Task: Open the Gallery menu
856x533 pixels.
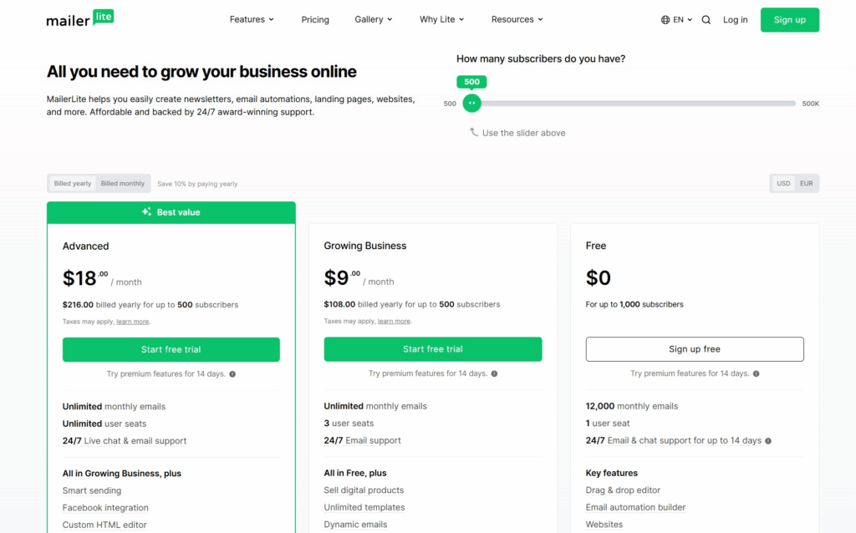Action: (374, 20)
